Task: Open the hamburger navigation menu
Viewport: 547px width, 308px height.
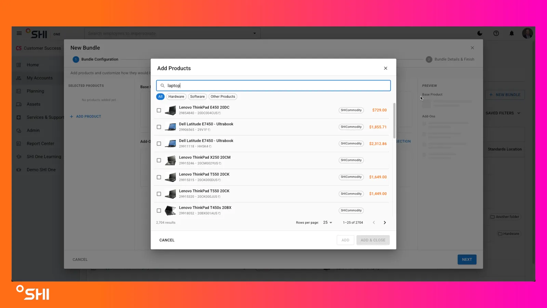Action: coord(19,34)
